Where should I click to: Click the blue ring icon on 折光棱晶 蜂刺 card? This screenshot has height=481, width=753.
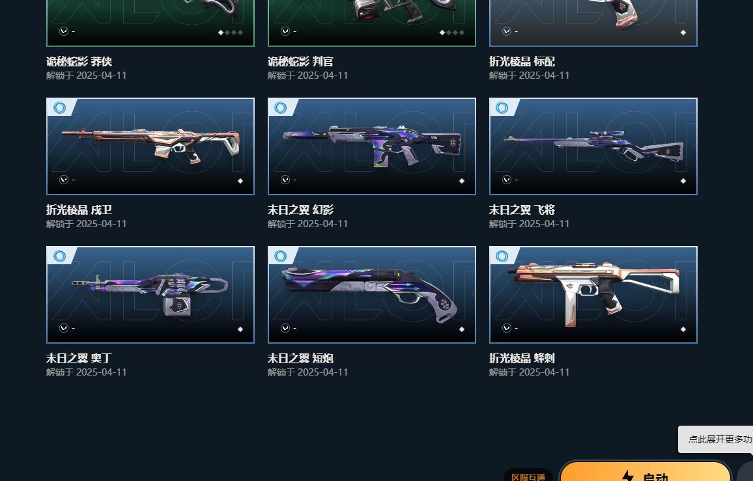tap(502, 256)
